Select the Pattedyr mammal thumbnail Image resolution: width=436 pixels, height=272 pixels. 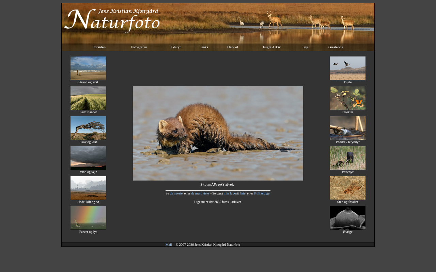[x=347, y=158]
